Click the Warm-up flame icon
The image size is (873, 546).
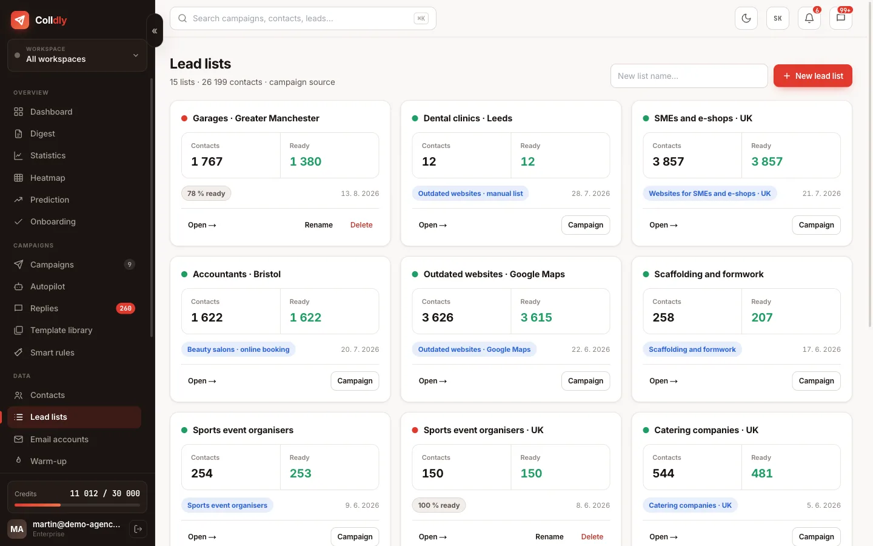(x=18, y=461)
